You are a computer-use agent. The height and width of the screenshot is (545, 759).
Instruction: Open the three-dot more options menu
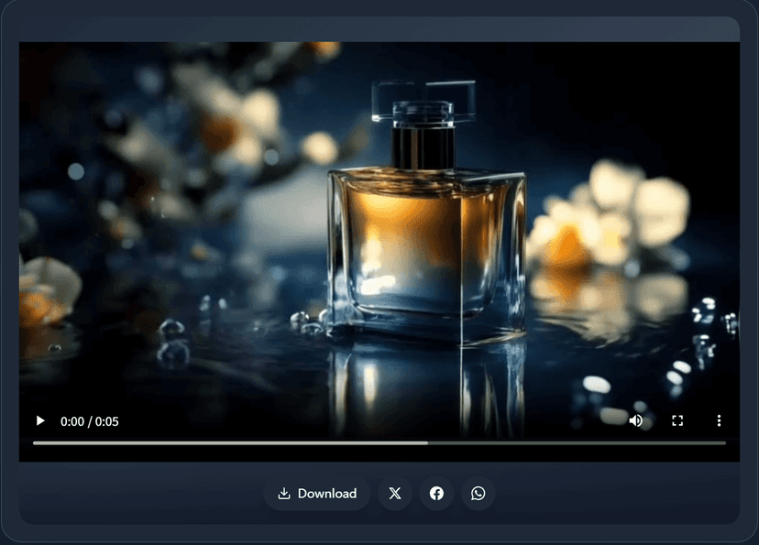(719, 421)
